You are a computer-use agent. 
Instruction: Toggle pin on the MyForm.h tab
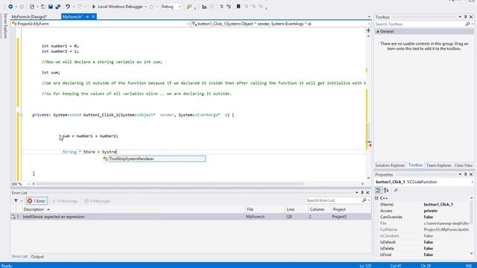(87, 16)
